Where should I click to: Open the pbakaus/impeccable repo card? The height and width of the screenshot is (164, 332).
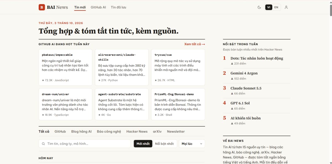66,68
